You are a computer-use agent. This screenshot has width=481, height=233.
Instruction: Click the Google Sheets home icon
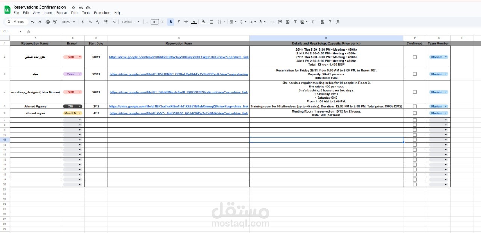7,9
